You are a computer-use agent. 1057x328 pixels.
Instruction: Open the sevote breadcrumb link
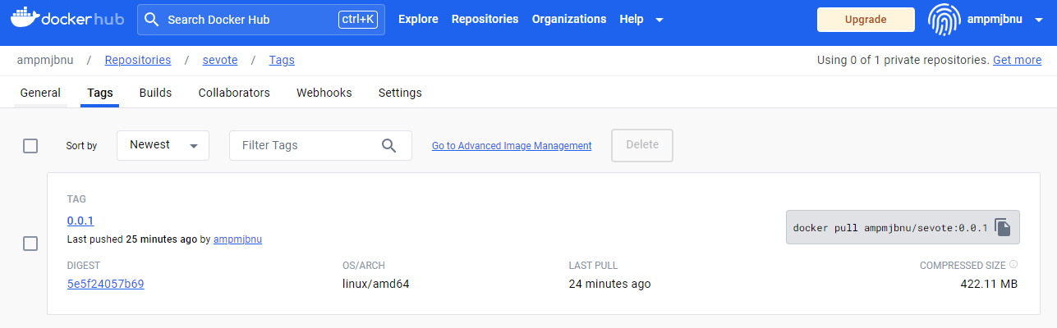coord(219,60)
